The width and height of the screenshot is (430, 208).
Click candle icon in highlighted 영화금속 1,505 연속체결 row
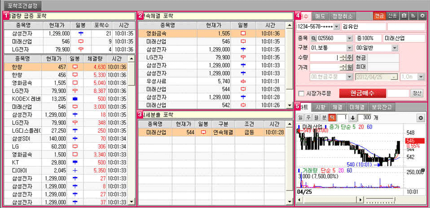tap(243, 34)
